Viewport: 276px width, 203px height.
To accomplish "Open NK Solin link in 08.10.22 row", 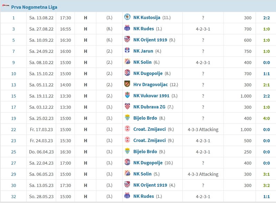I will [142, 62].
